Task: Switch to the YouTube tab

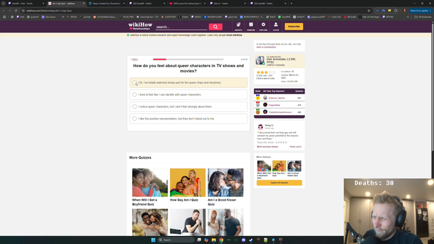Action: [x=187, y=3]
